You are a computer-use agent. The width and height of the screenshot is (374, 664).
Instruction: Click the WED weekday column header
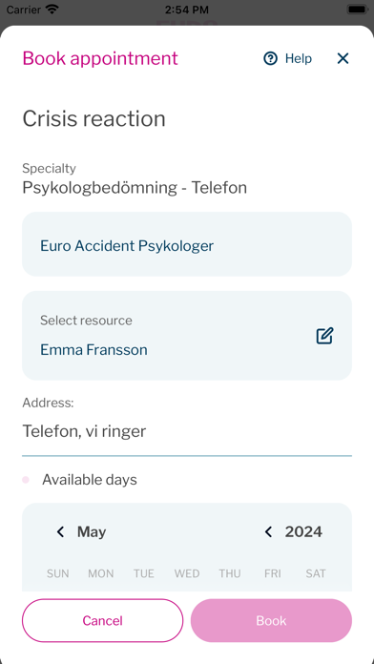187,573
